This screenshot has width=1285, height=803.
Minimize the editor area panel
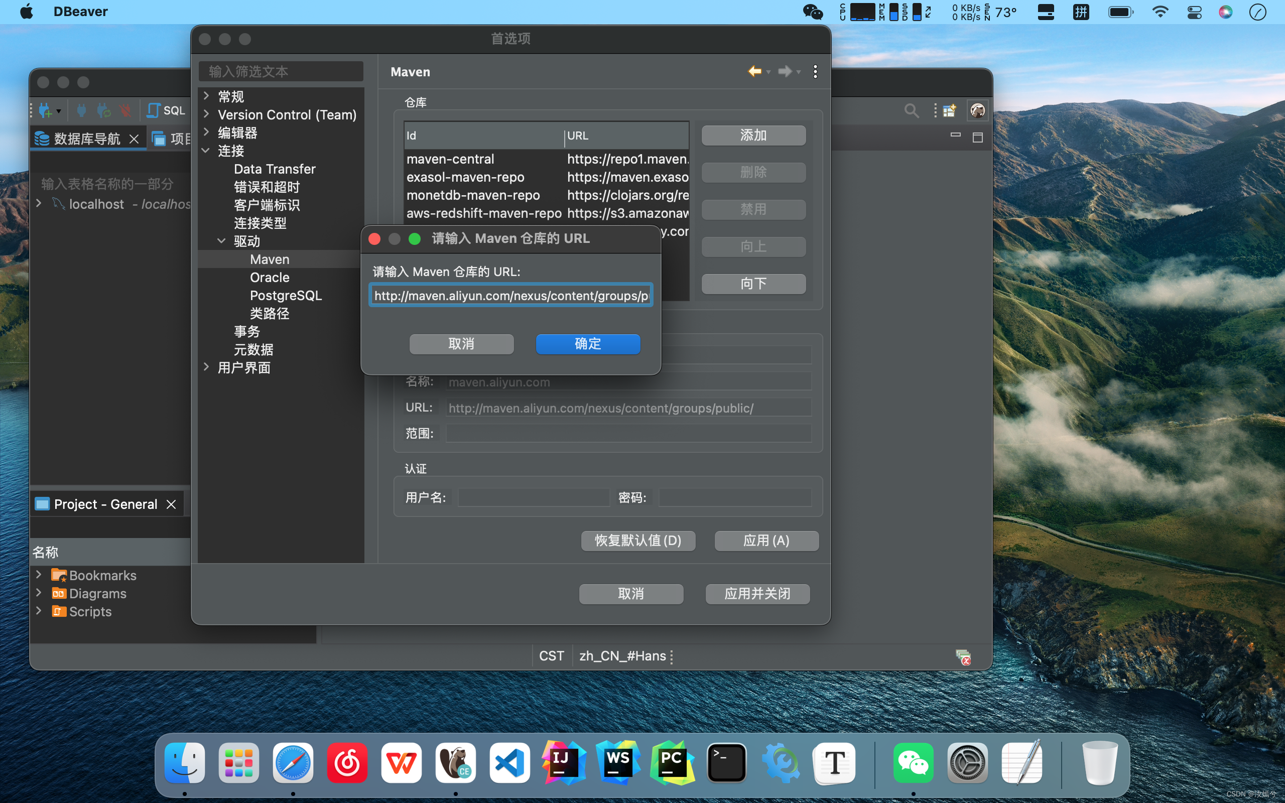pyautogui.click(x=956, y=136)
